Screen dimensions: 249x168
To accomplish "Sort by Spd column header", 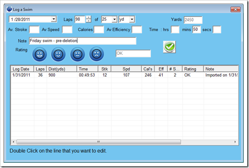I will point(126,69).
